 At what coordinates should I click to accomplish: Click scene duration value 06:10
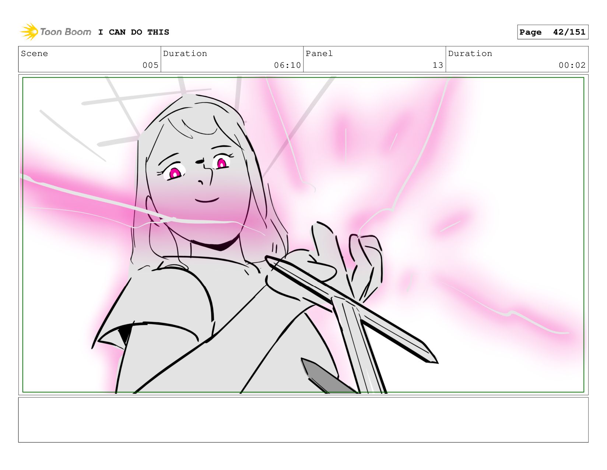click(x=287, y=65)
